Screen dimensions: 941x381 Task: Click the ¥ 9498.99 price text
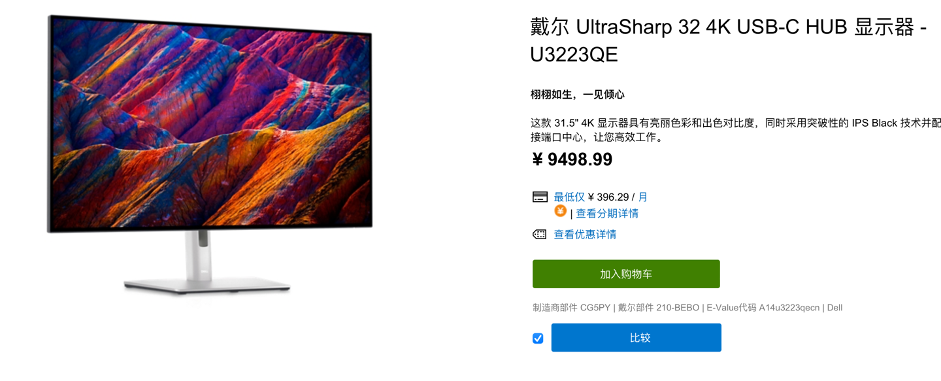[x=572, y=159]
